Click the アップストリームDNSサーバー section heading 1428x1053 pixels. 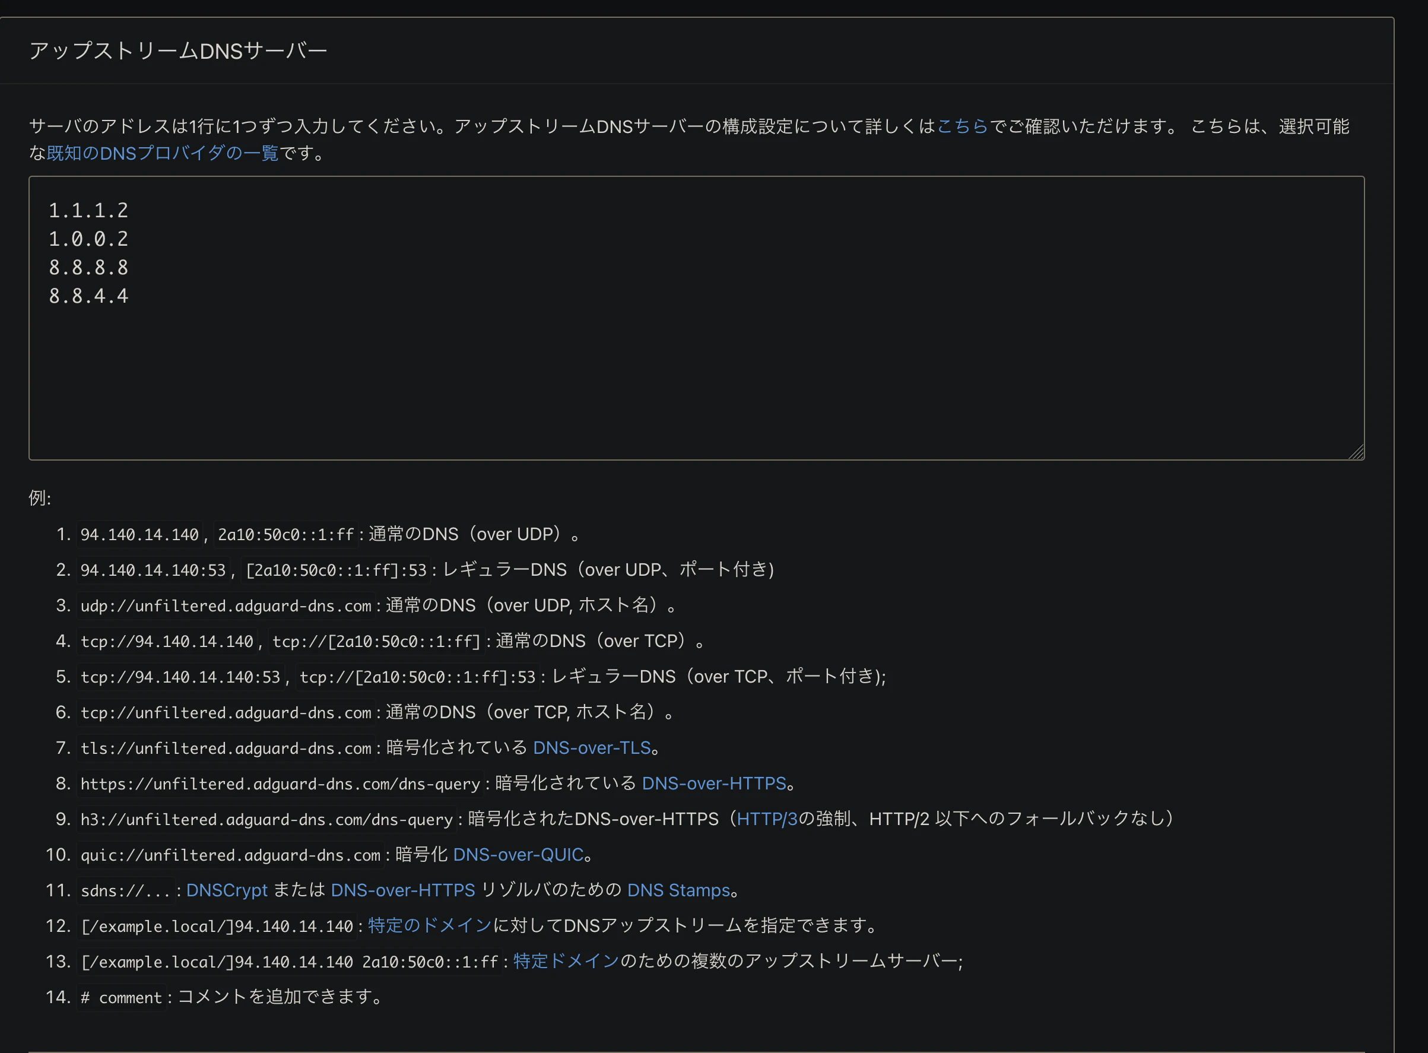178,51
